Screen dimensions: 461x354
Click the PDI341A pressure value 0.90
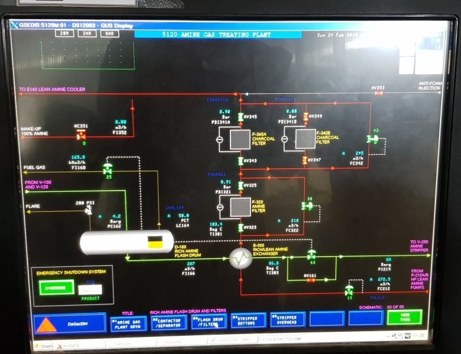[225, 112]
